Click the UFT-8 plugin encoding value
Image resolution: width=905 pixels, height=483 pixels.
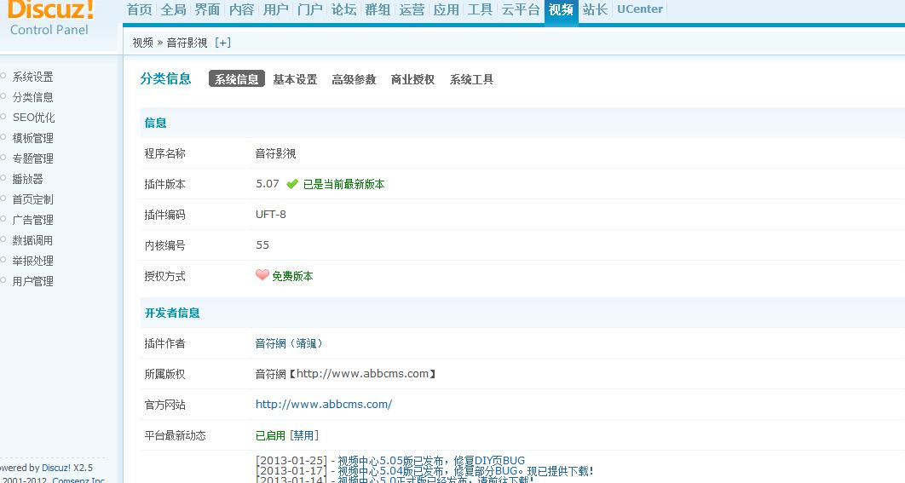pyautogui.click(x=271, y=214)
